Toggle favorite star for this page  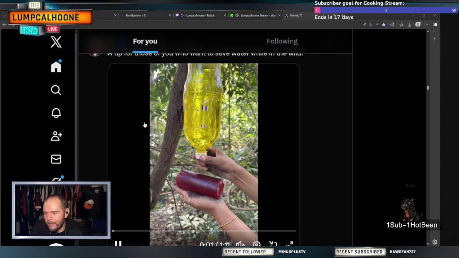tap(384, 24)
